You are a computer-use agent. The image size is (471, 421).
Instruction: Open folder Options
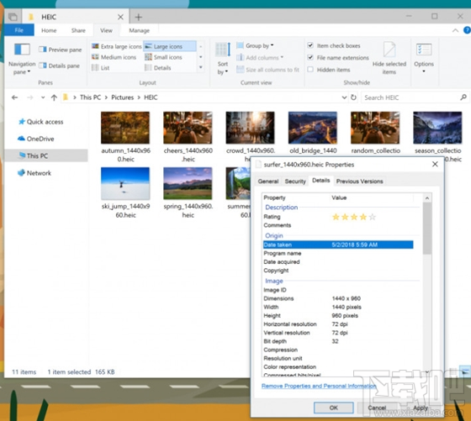click(424, 58)
